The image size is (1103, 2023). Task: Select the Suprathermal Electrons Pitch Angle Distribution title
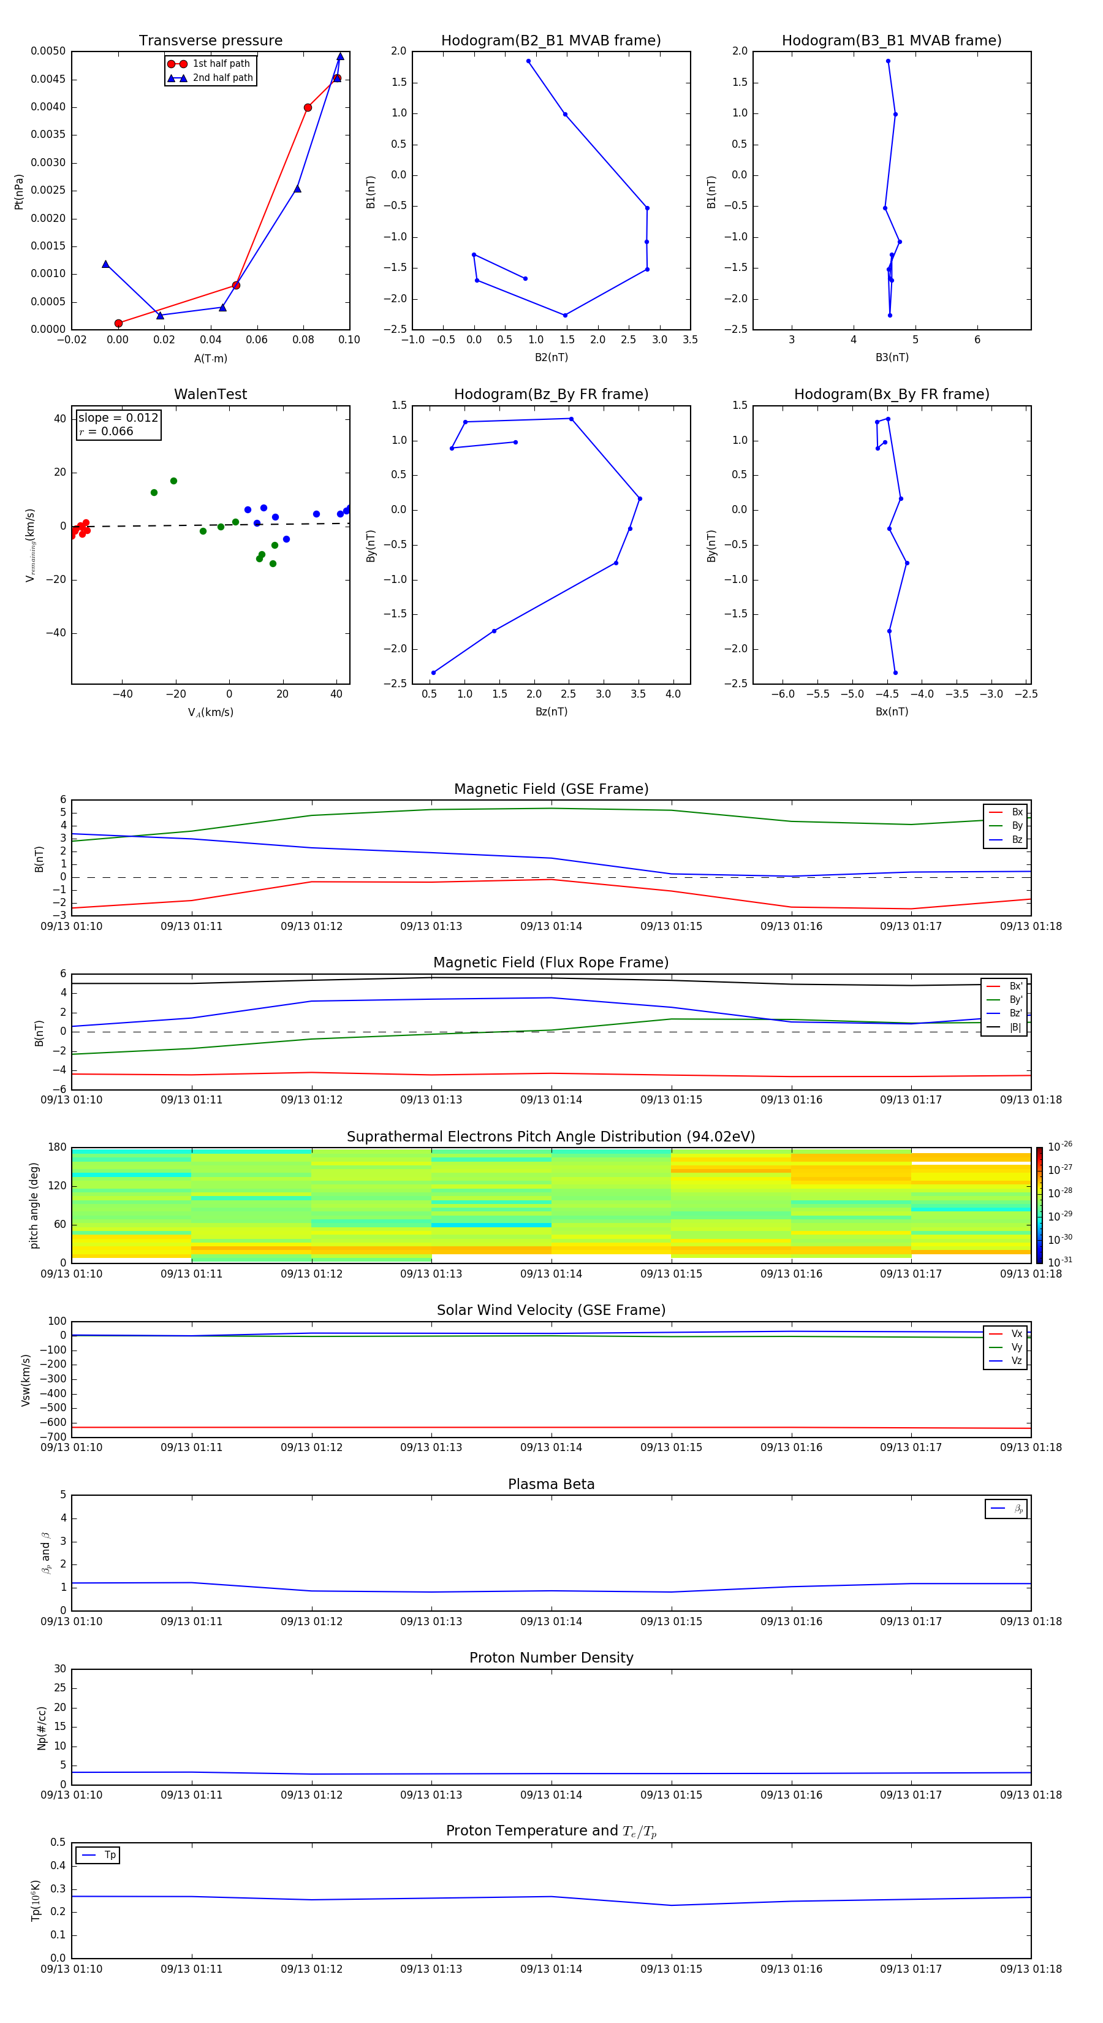551,1137
